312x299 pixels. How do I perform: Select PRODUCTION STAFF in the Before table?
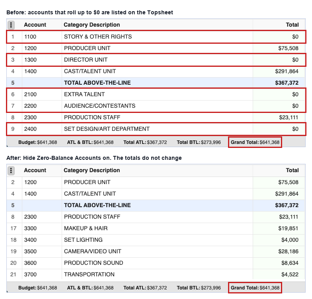pyautogui.click(x=156, y=118)
